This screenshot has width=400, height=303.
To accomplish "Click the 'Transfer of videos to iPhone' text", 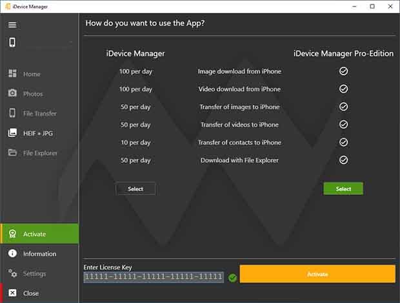I will tap(239, 125).
